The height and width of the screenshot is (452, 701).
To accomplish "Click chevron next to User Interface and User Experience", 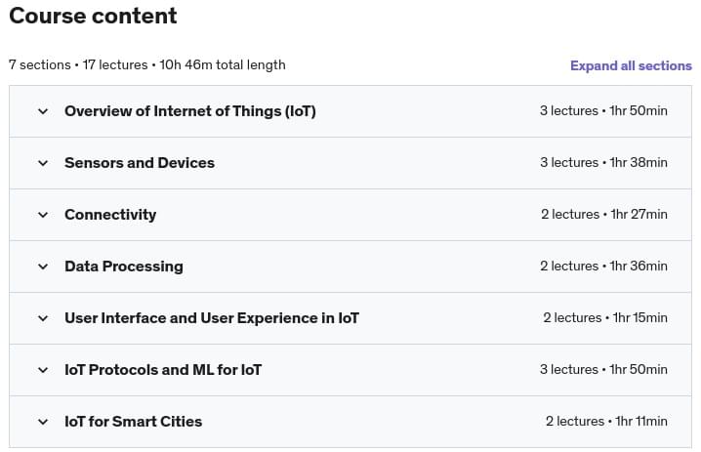I will 43,318.
